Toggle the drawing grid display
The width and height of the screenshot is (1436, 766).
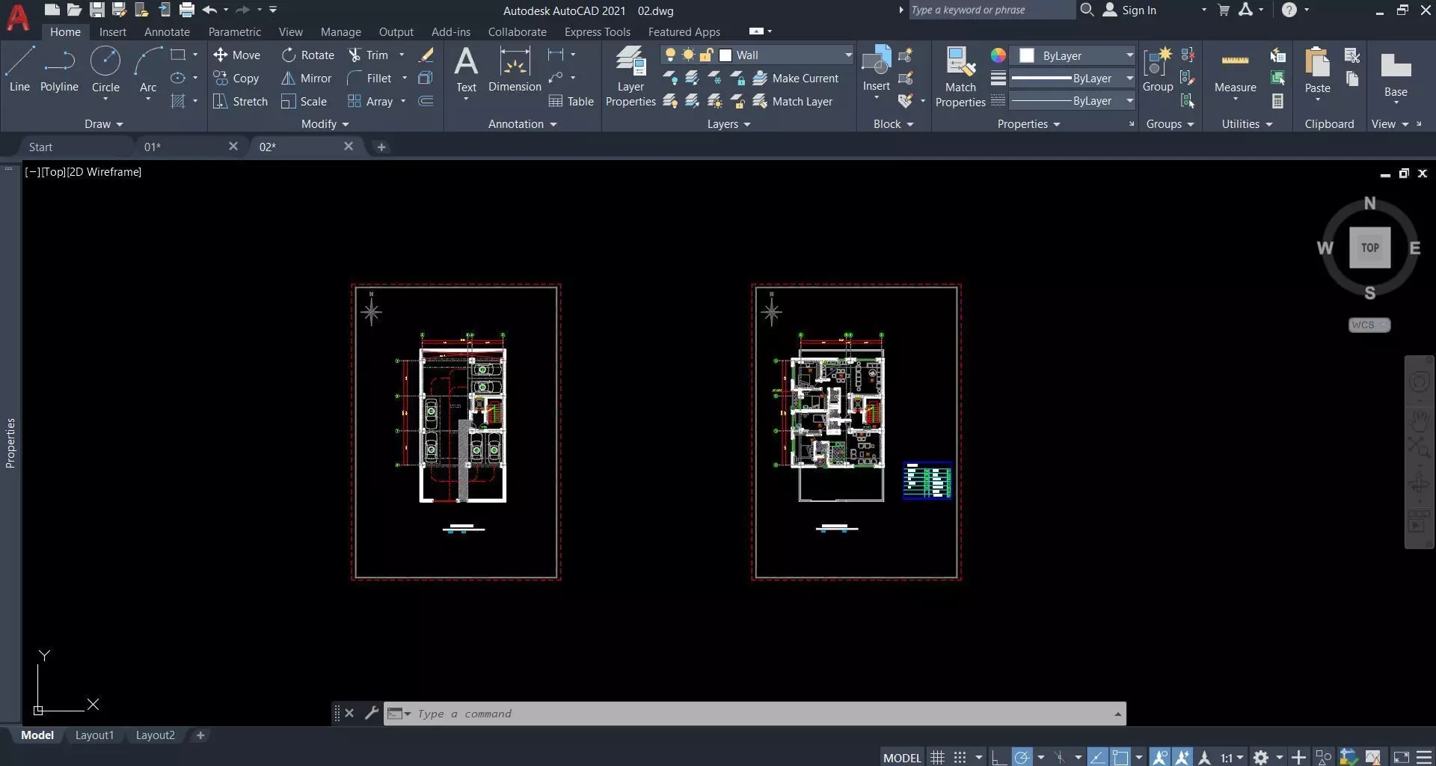click(937, 757)
